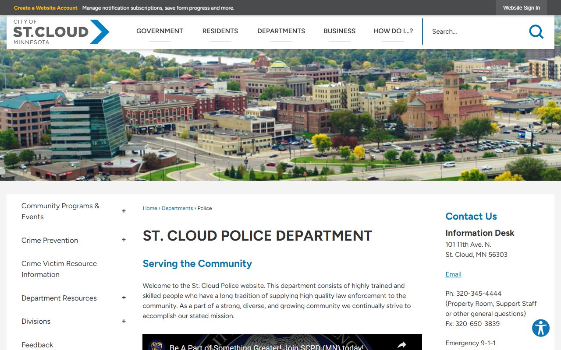Go to Home breadcrumb link
Screen dimensions: 561x350
click(x=150, y=208)
